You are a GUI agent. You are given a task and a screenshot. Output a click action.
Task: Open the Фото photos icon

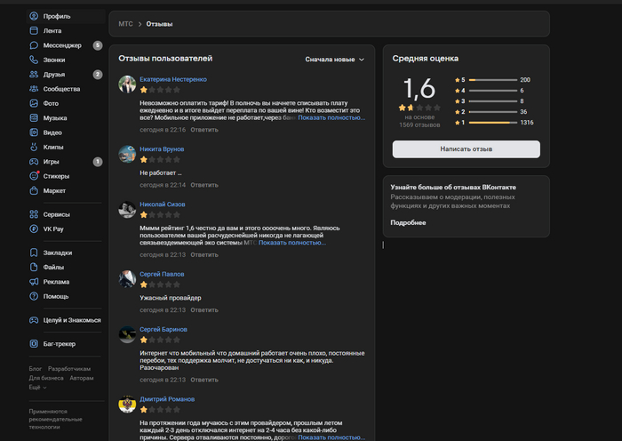[x=34, y=103]
